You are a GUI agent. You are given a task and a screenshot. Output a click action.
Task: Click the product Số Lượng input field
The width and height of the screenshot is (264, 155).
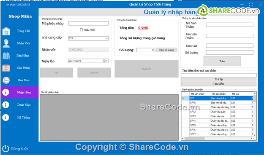(x=229, y=53)
